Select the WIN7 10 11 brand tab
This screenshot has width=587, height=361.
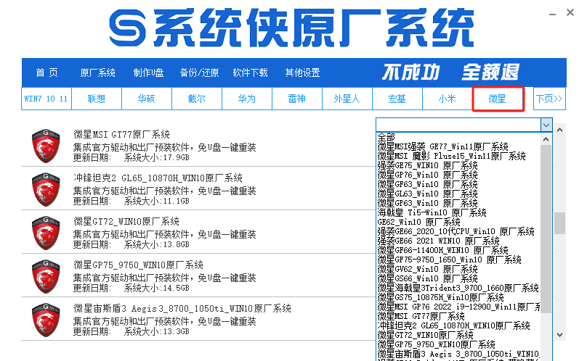point(46,99)
